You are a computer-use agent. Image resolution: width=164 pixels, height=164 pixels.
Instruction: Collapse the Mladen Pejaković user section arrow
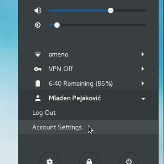pos(143,99)
